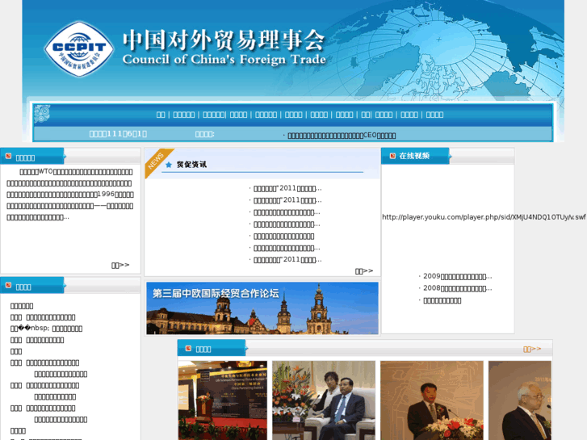Viewport: 587px width, 440px height.
Task: Open the video link starting with 2008
Action: [458, 288]
